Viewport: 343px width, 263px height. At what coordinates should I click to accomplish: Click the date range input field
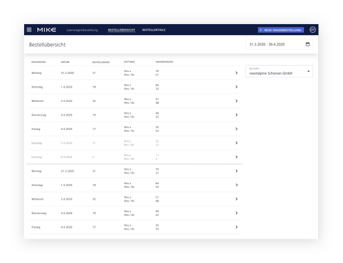(274, 44)
